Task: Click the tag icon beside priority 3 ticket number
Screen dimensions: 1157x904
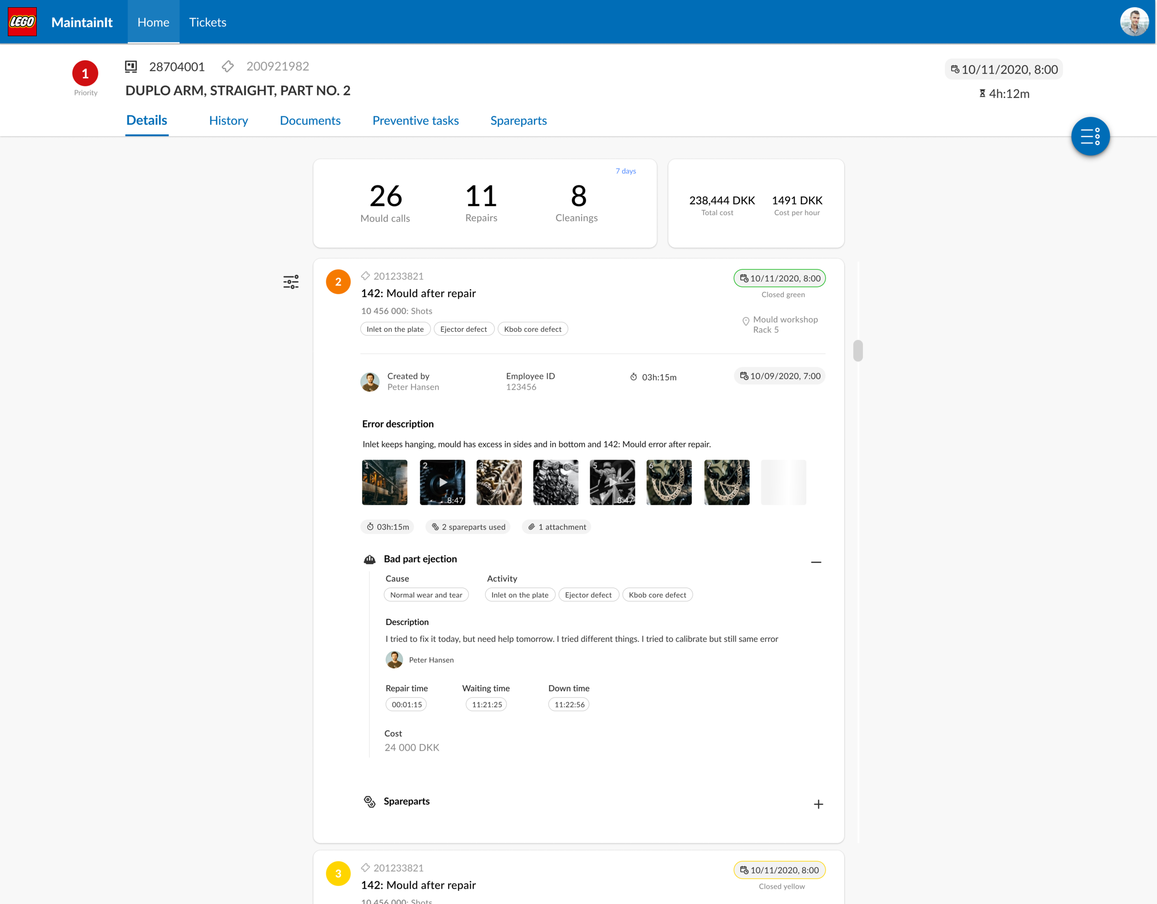Action: click(366, 867)
